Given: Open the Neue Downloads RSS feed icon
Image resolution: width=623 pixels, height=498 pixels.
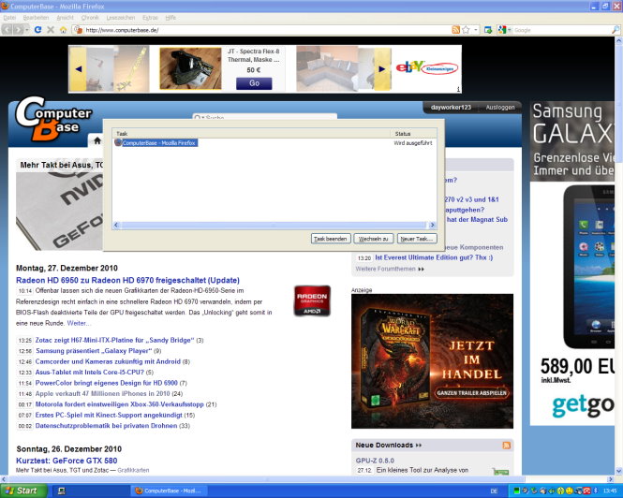Looking at the screenshot, I should [x=506, y=446].
